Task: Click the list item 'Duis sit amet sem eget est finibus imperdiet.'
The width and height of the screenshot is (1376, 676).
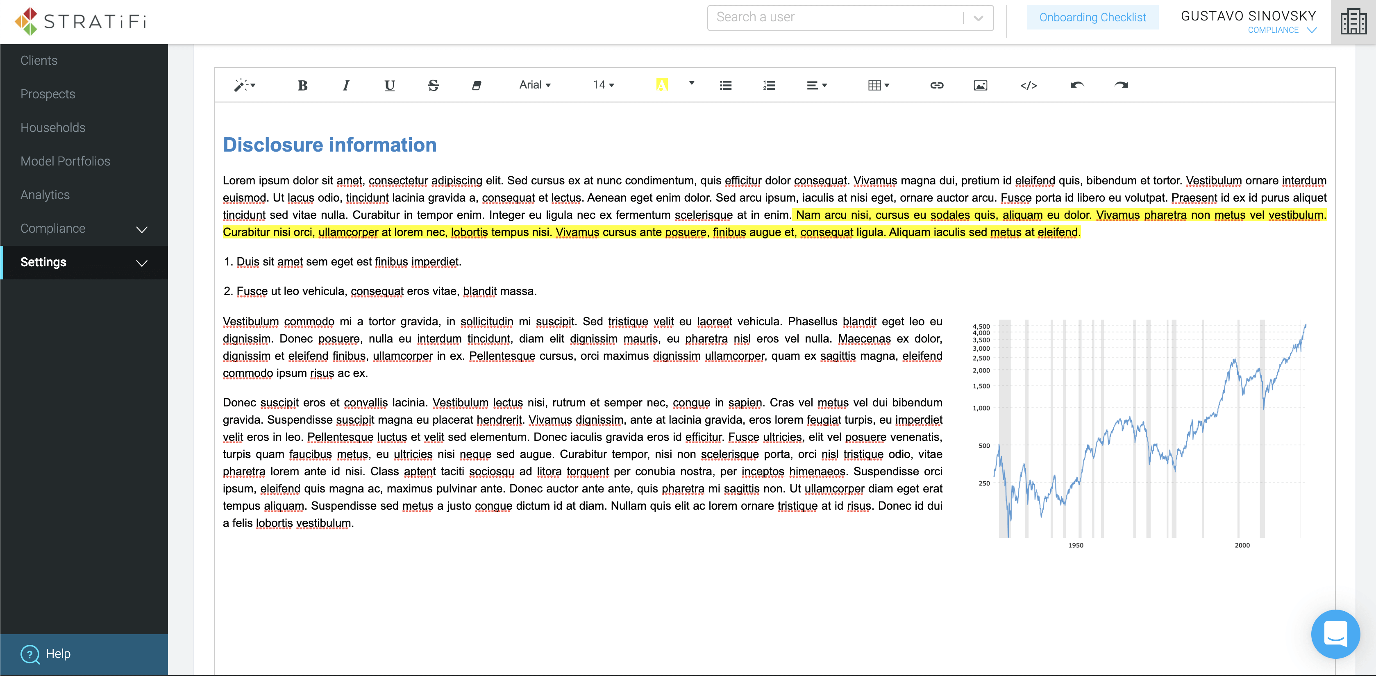Action: [x=349, y=262]
